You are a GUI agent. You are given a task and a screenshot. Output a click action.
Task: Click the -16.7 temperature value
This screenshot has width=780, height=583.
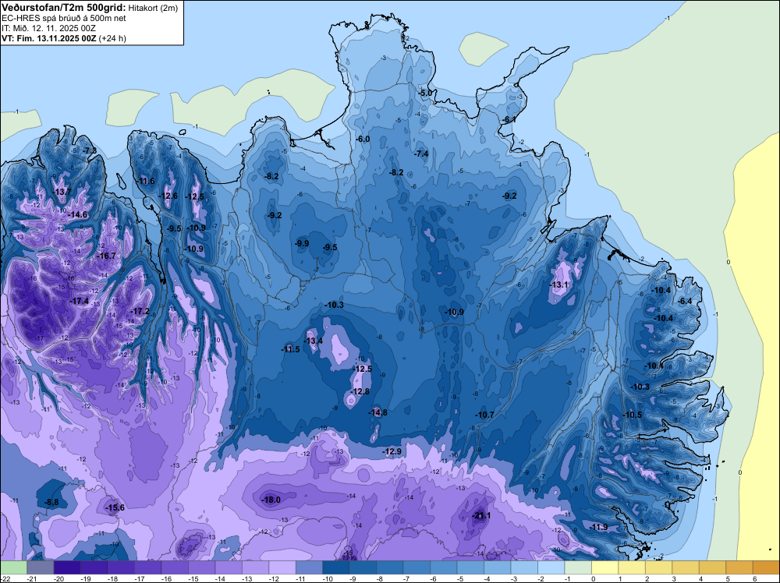(106, 256)
